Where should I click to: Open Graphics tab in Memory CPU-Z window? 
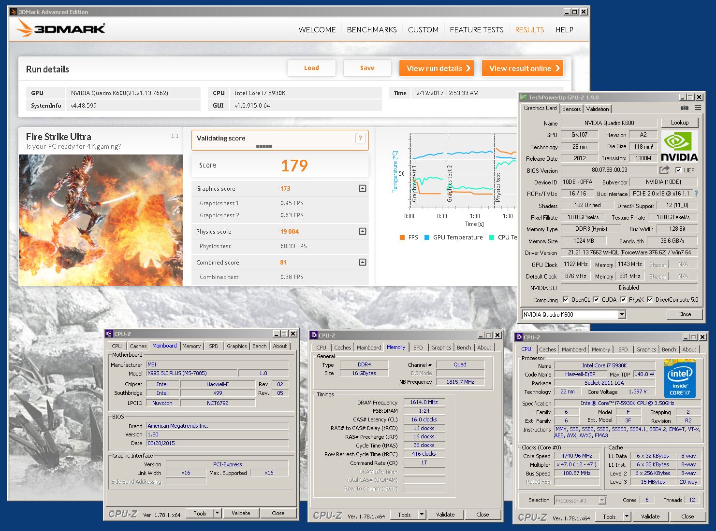click(x=441, y=348)
